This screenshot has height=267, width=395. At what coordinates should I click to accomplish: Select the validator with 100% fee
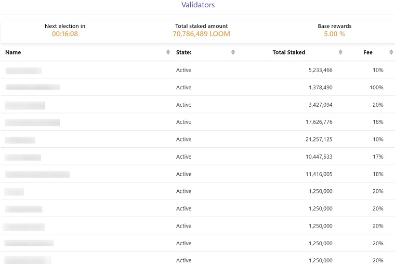pyautogui.click(x=197, y=87)
